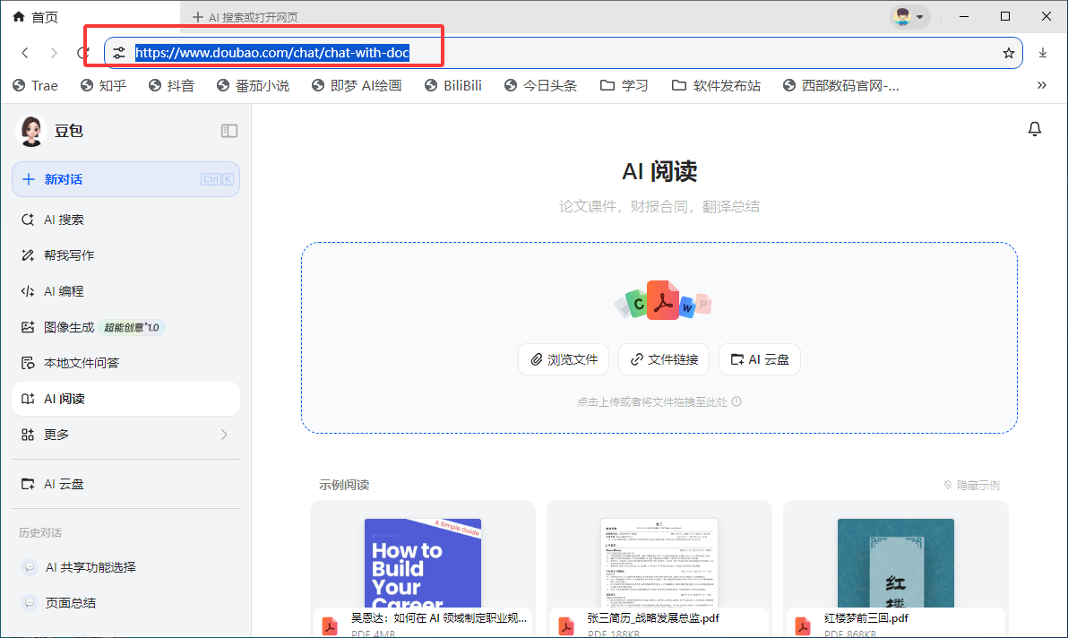Show hidden bookmarks with the » chevron

click(1041, 85)
